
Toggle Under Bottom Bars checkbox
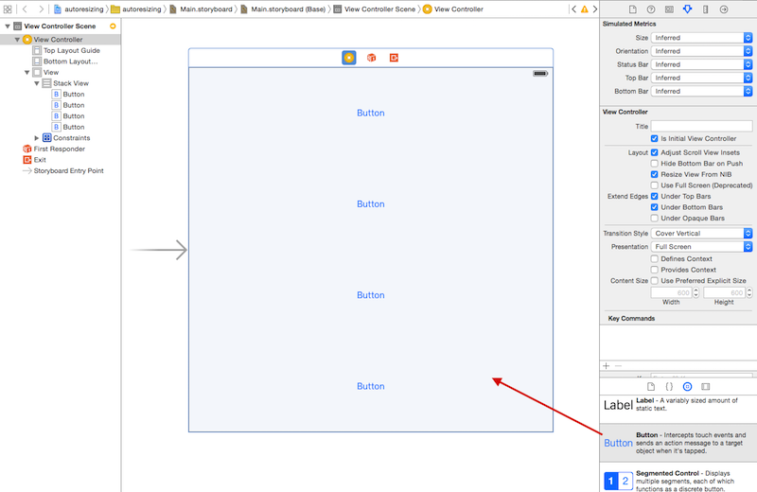tap(654, 207)
